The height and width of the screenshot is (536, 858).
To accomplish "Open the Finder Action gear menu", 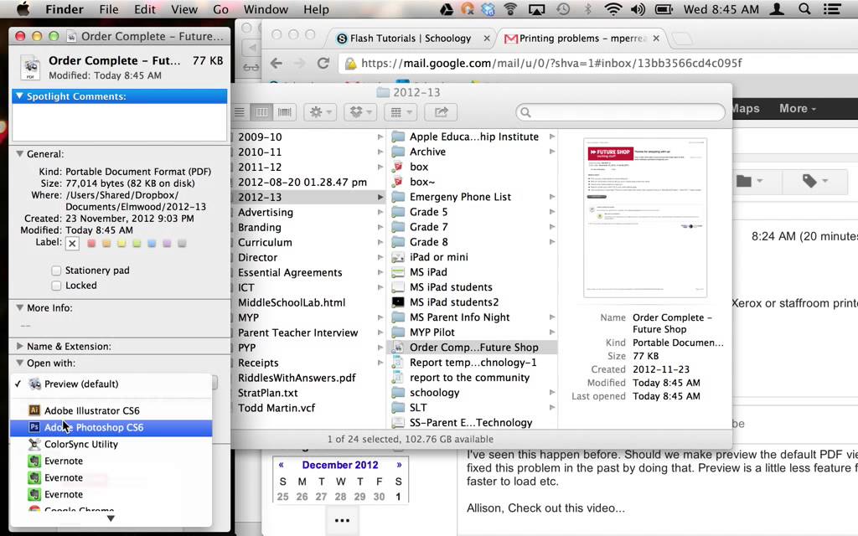I will click(x=320, y=112).
